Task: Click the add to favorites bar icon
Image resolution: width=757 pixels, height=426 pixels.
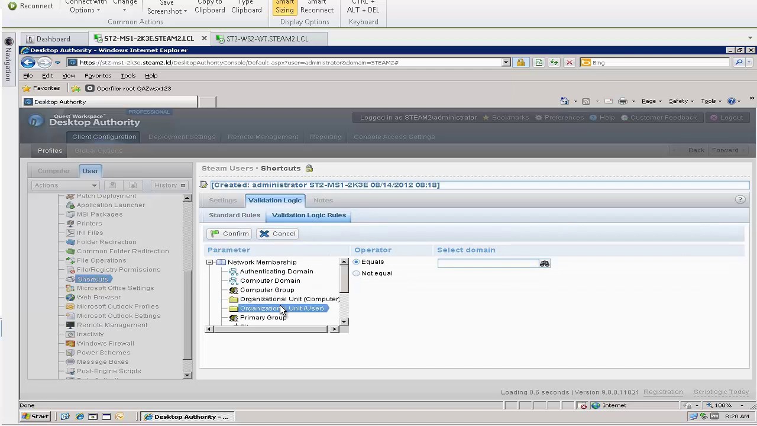Action: [x=76, y=88]
